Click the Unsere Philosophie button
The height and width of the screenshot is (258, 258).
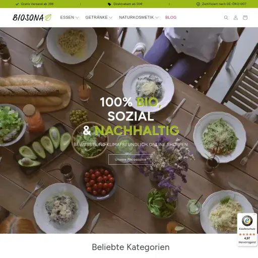131,159
